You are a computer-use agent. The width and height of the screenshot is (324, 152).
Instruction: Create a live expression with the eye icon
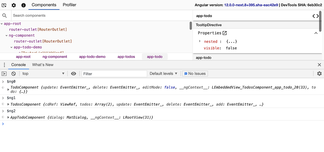73,73
